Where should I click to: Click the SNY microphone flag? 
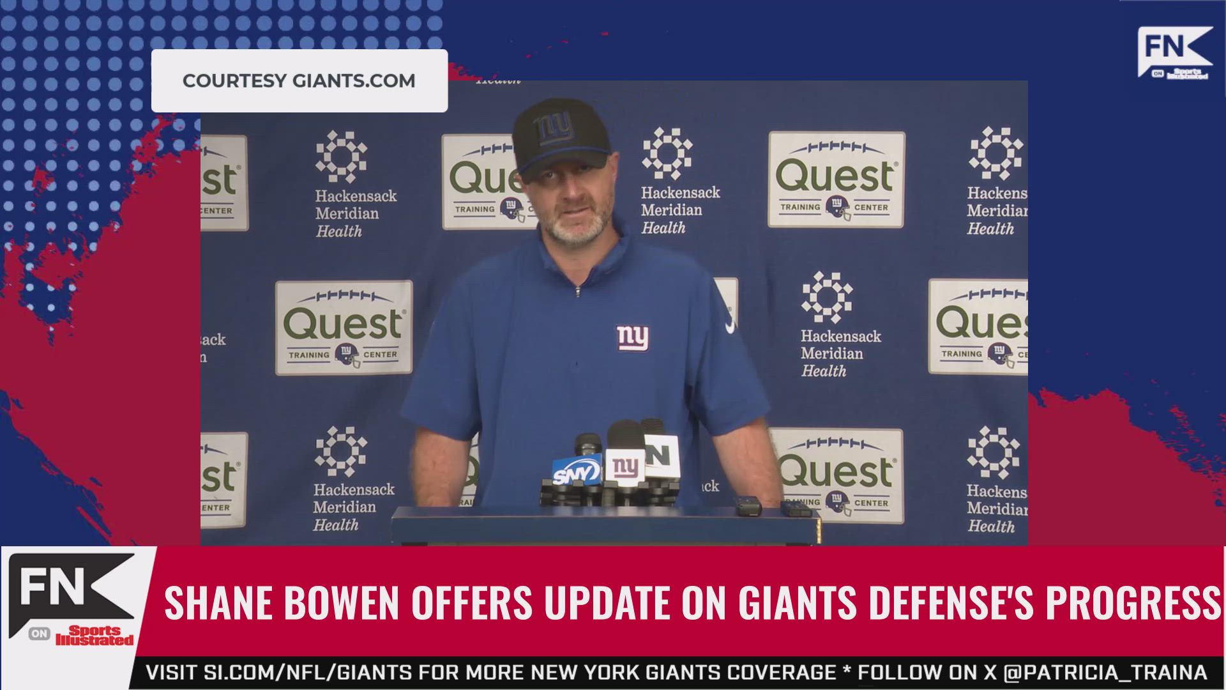point(575,472)
